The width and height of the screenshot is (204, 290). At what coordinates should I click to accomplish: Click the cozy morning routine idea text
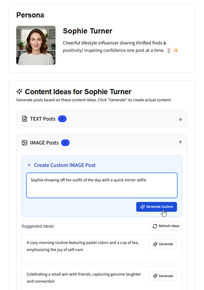point(83,246)
